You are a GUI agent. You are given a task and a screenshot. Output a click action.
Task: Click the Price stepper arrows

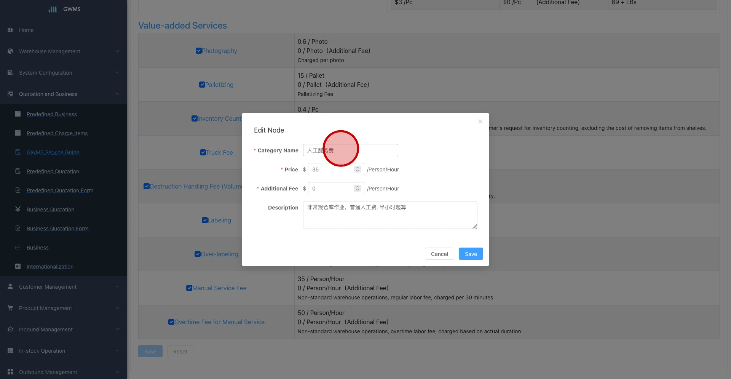[x=357, y=169]
